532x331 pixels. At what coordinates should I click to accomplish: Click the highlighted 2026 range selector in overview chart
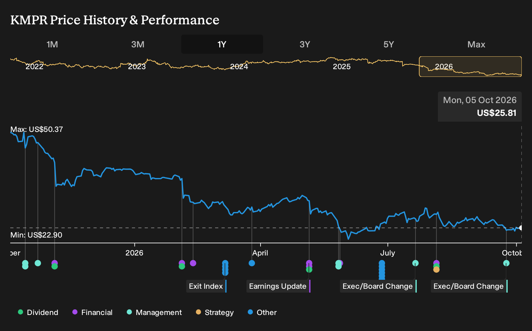pos(470,67)
